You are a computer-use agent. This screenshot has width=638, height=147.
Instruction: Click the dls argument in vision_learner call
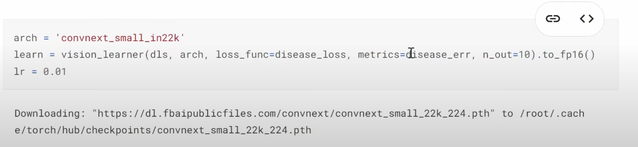tap(159, 55)
